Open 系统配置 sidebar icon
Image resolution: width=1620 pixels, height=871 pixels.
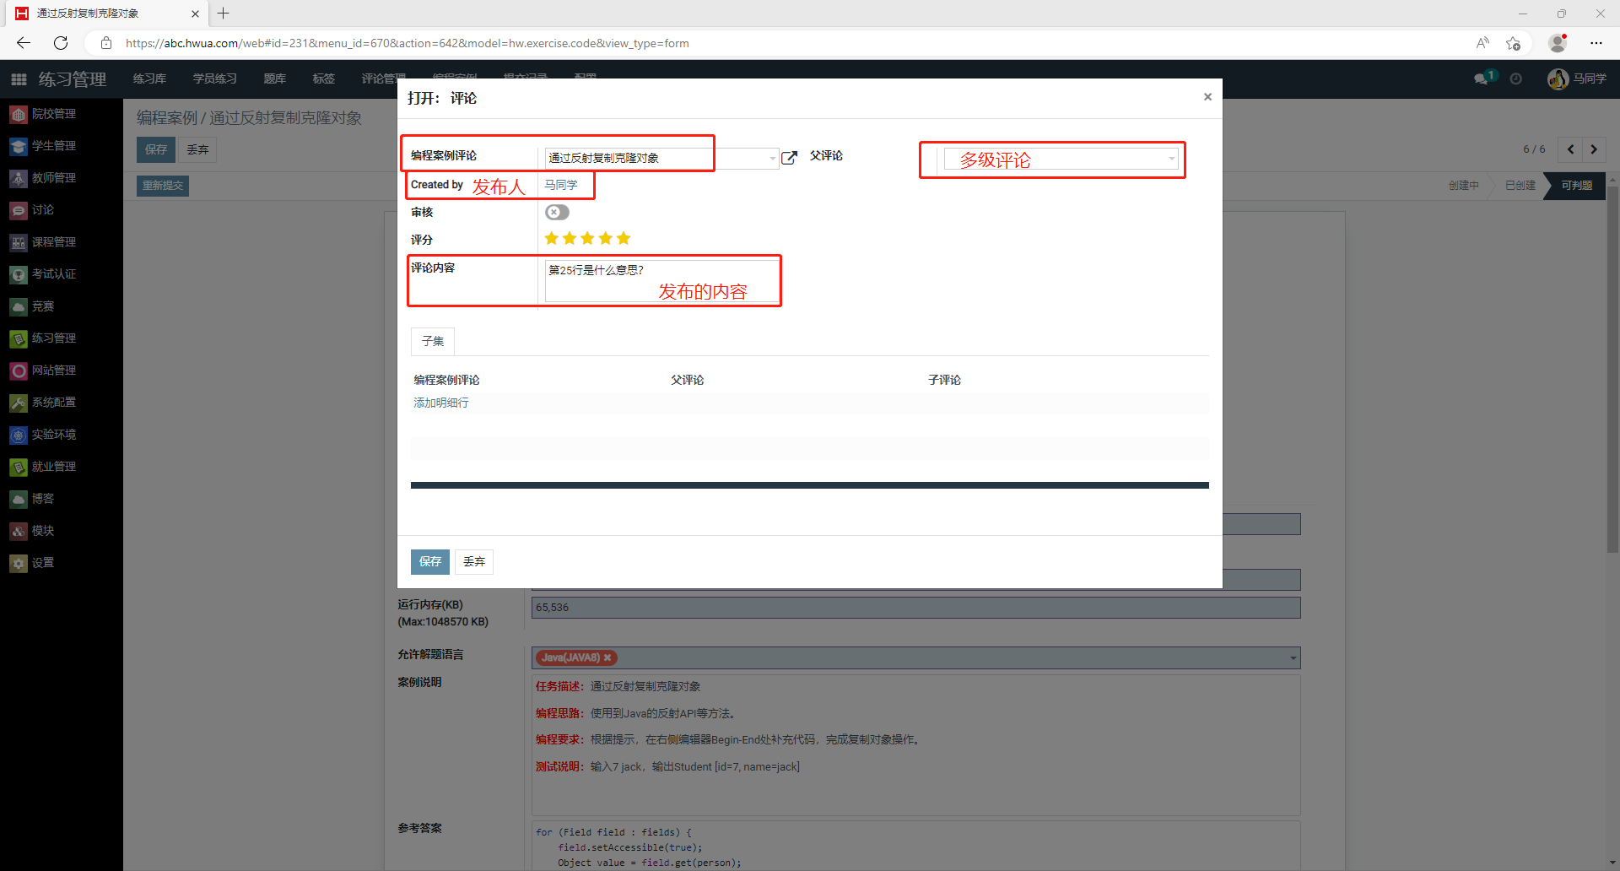click(19, 403)
